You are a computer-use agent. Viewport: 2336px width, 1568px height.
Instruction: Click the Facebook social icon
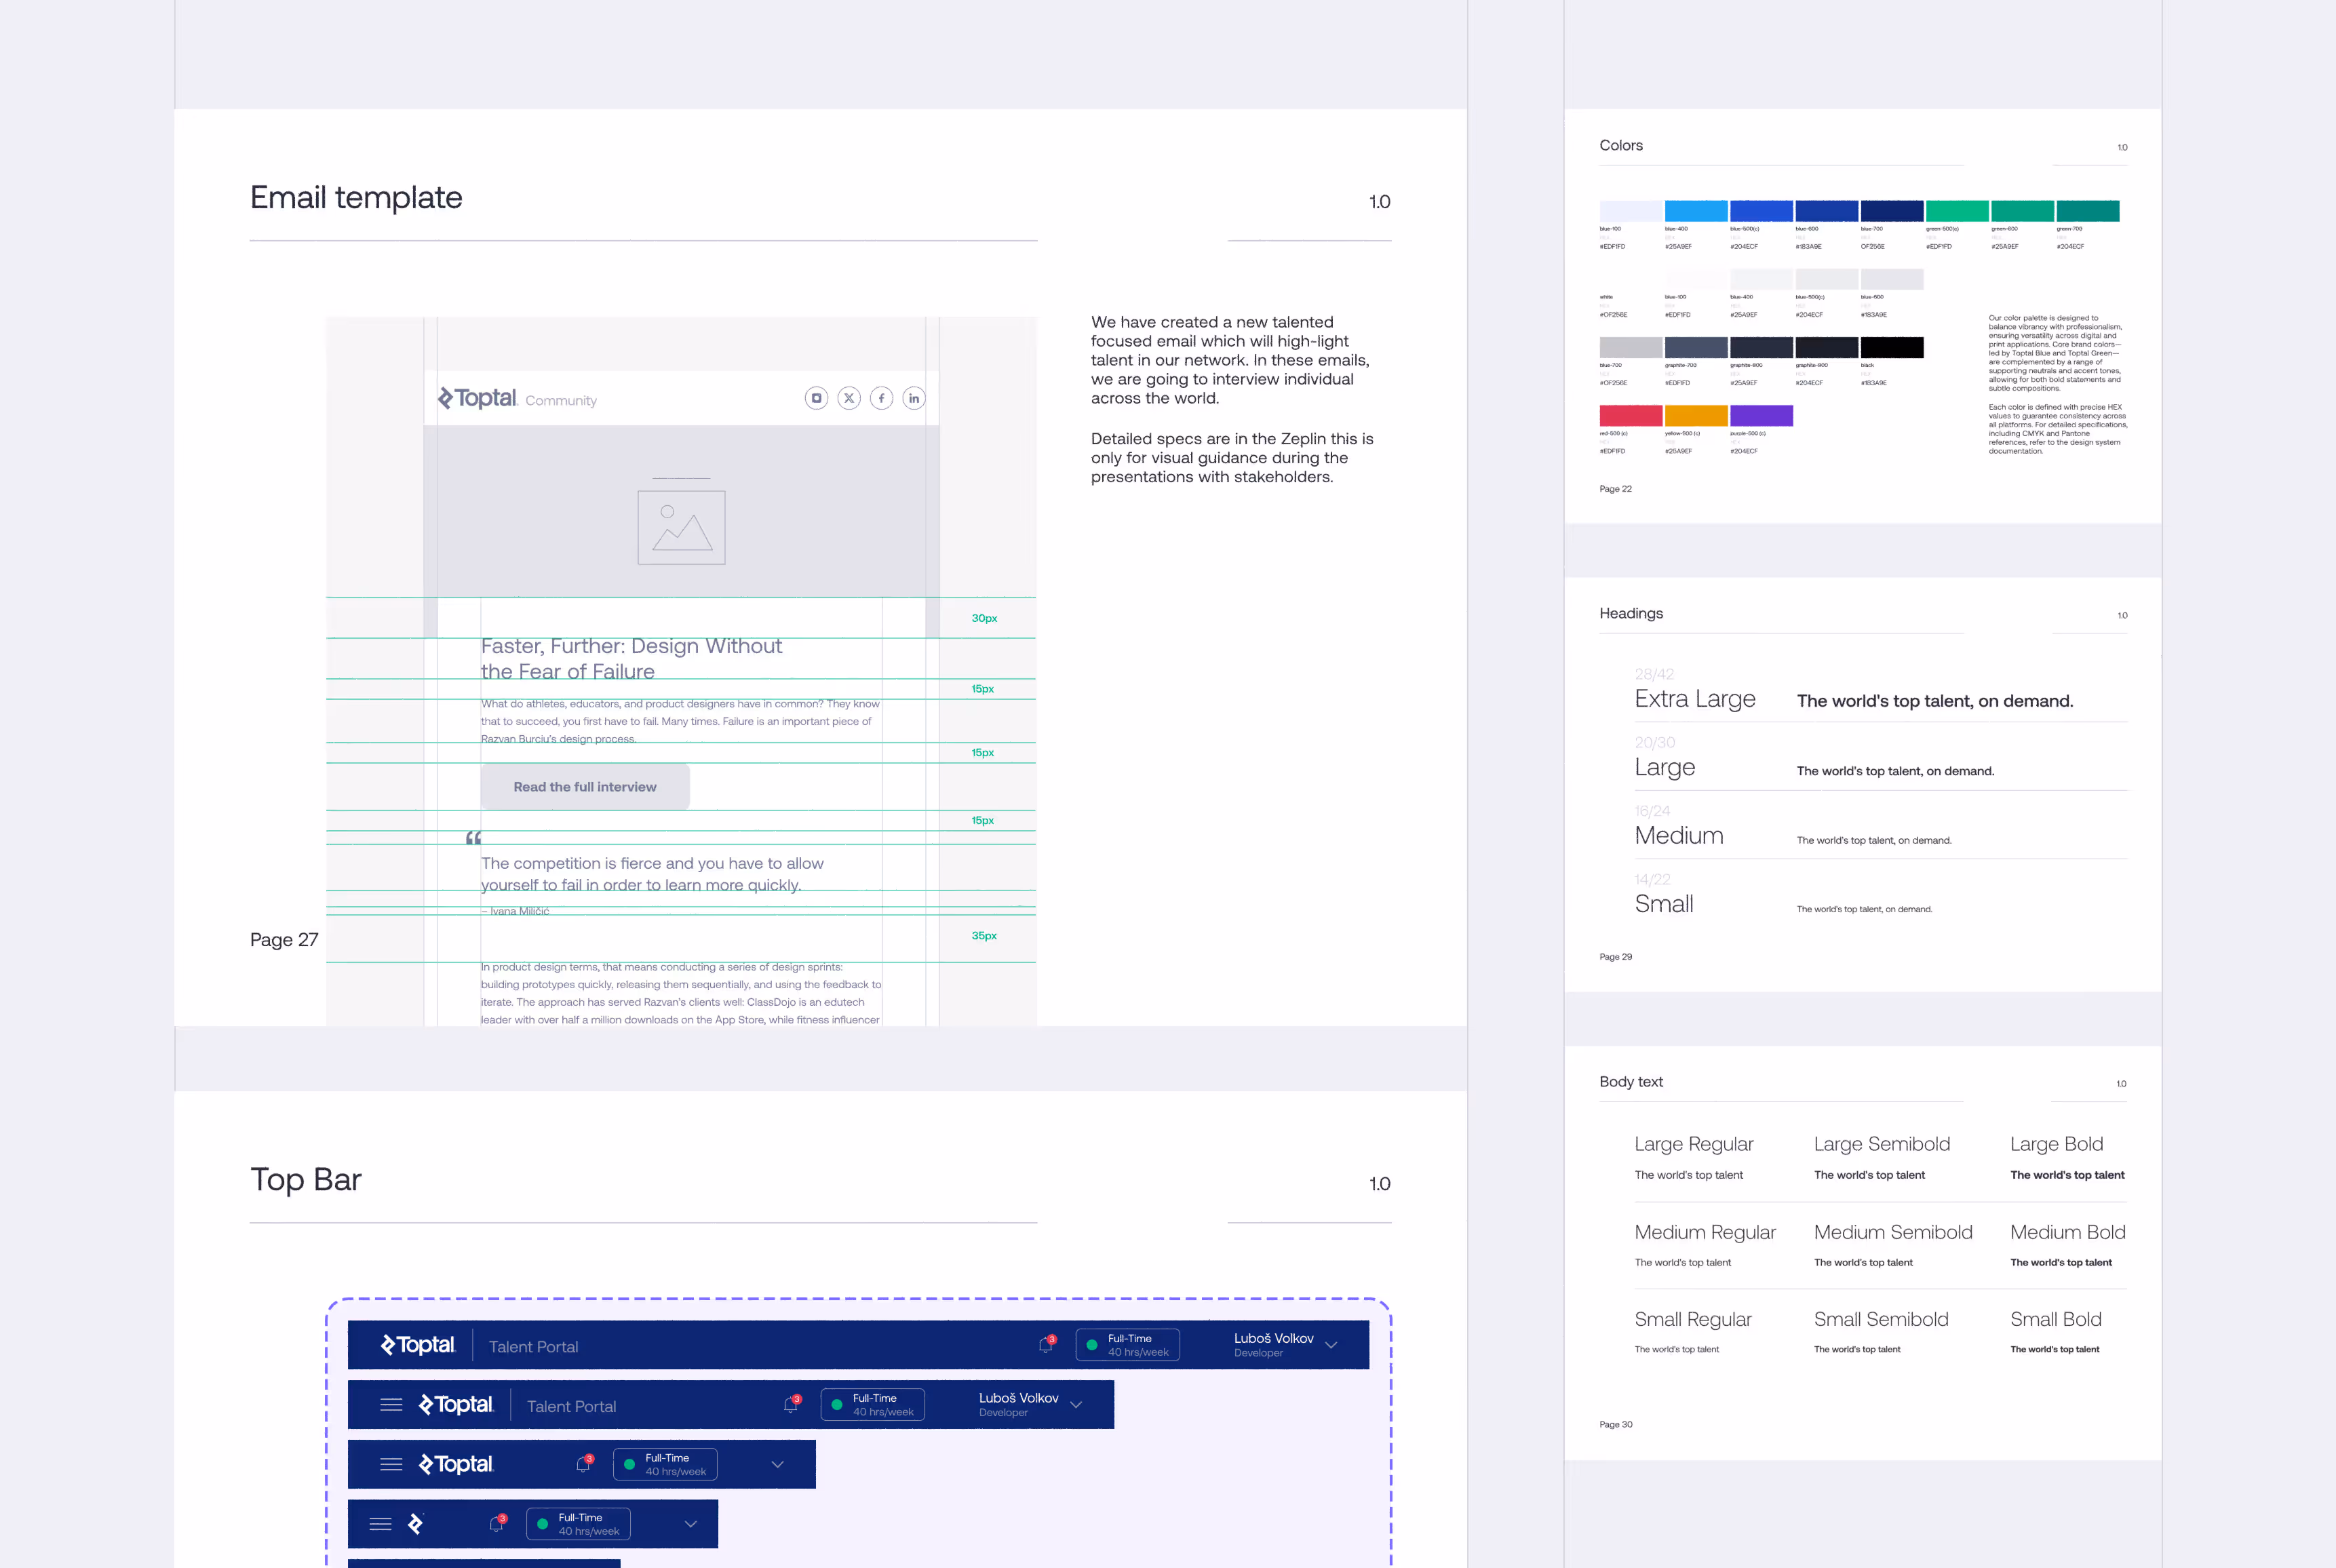click(x=881, y=398)
